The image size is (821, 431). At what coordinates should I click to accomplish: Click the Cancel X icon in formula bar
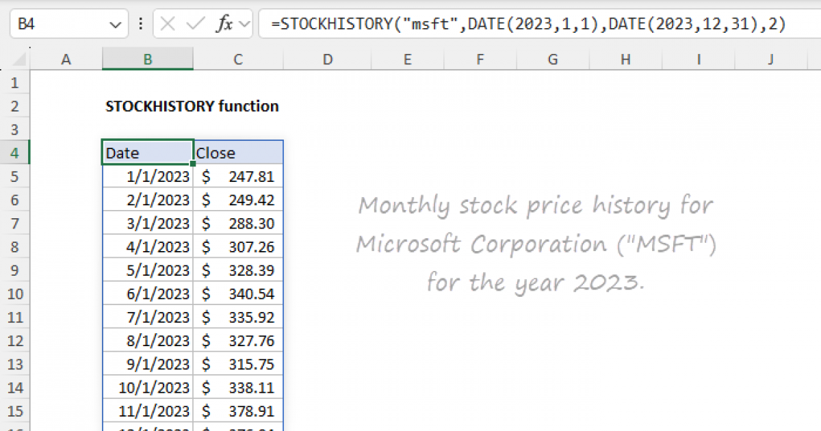click(168, 25)
